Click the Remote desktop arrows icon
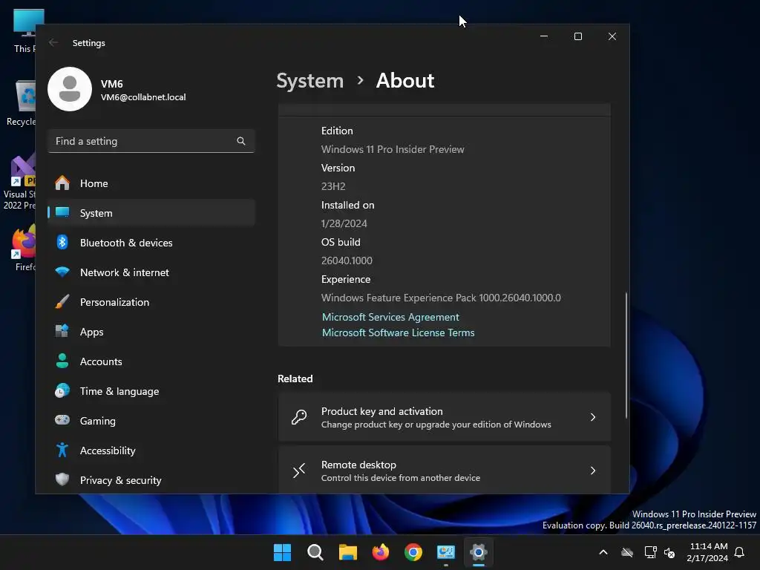The height and width of the screenshot is (570, 760). [299, 471]
